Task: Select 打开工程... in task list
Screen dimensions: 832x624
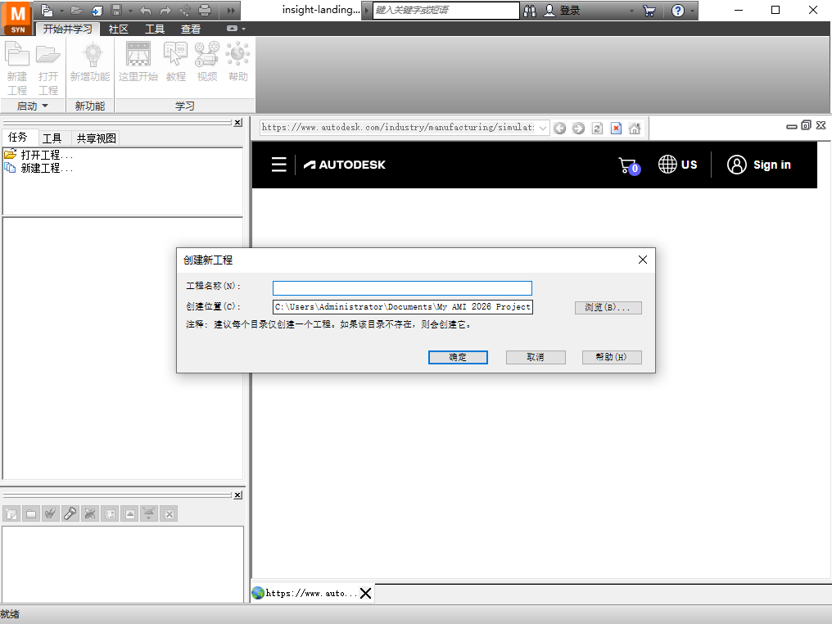Action: point(46,155)
